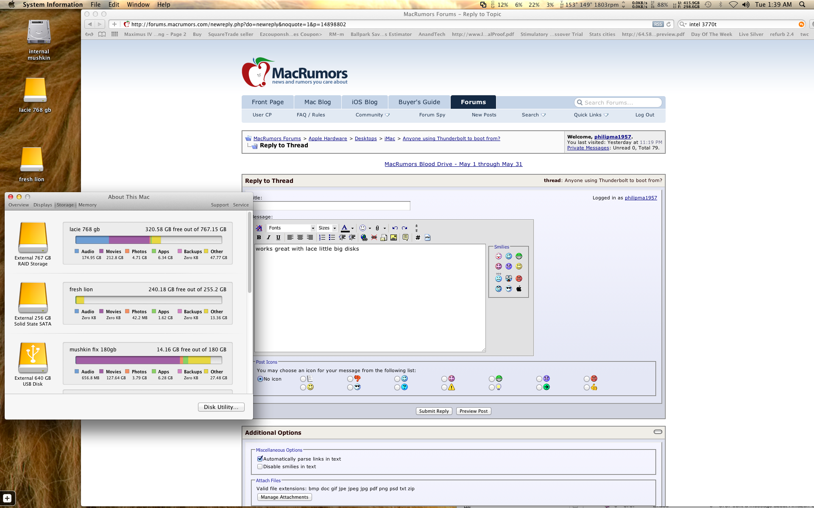Toggle bold formatting in the reply editor

pos(259,237)
